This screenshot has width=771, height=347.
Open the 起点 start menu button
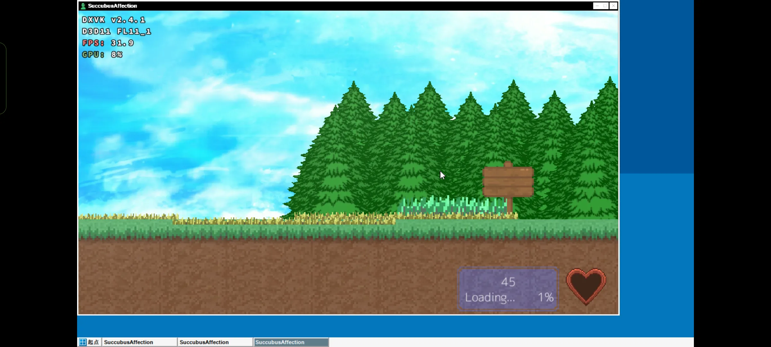point(90,342)
